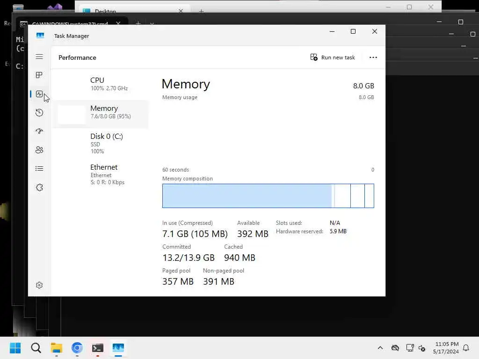Open the Task Manager hamburger navigation menu
Screen dimensions: 479x359
coord(39,57)
